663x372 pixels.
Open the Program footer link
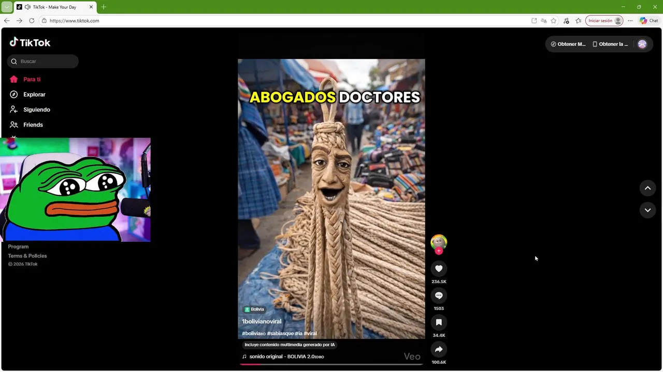pos(18,246)
